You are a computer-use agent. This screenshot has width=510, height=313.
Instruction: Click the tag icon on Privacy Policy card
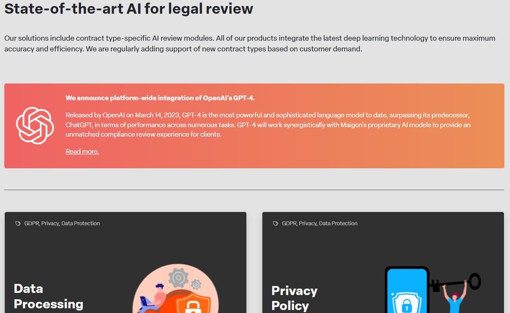(276, 224)
